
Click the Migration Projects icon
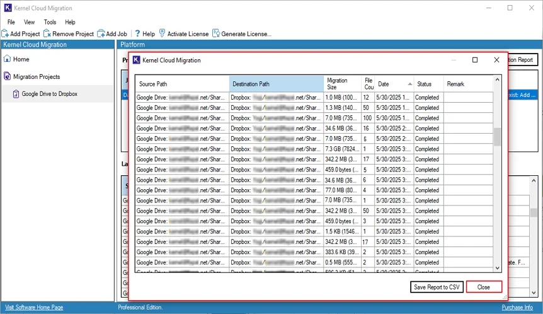tap(7, 76)
